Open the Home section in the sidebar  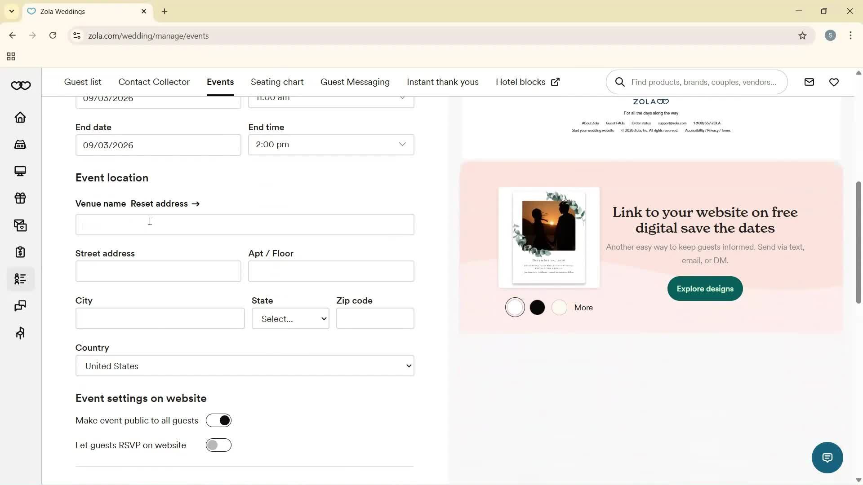tap(20, 117)
